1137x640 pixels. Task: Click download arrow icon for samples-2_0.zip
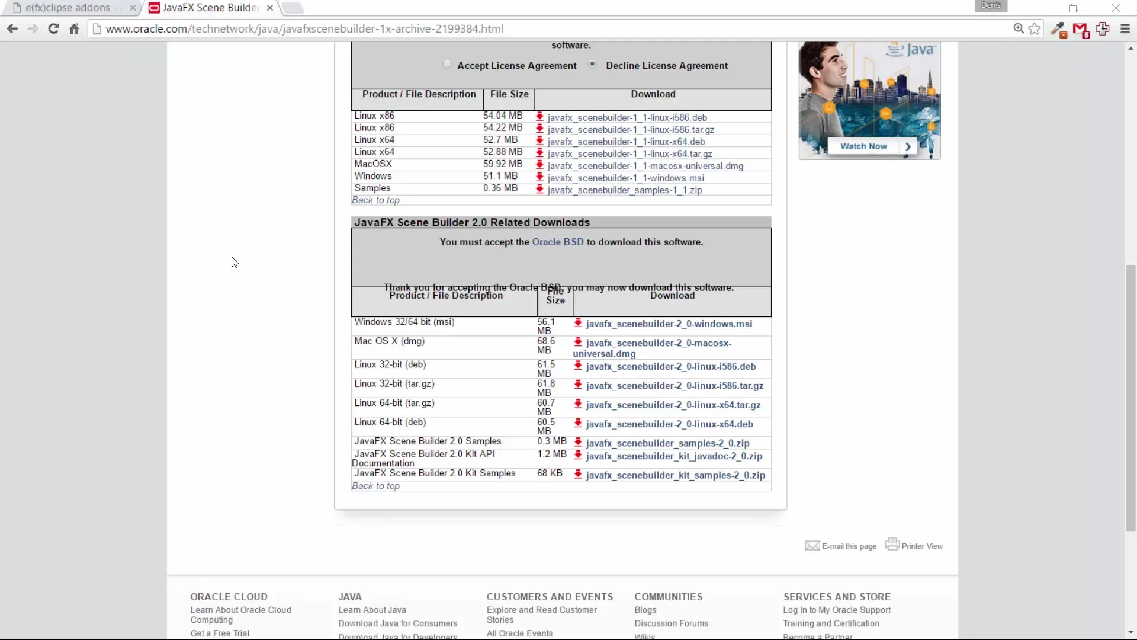tap(578, 442)
